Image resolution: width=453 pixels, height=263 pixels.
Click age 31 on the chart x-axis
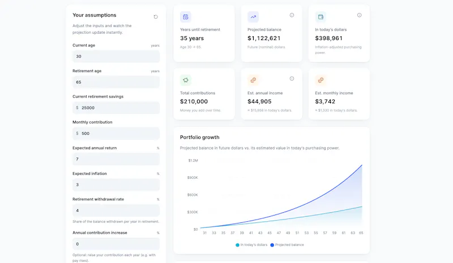[x=204, y=233]
